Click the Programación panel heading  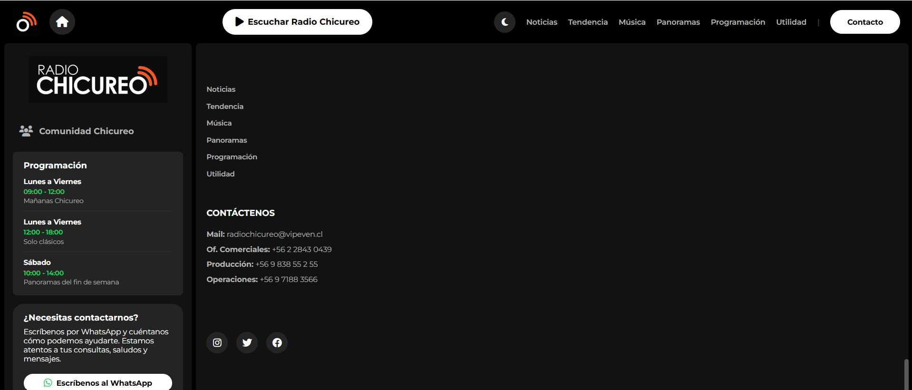click(55, 166)
